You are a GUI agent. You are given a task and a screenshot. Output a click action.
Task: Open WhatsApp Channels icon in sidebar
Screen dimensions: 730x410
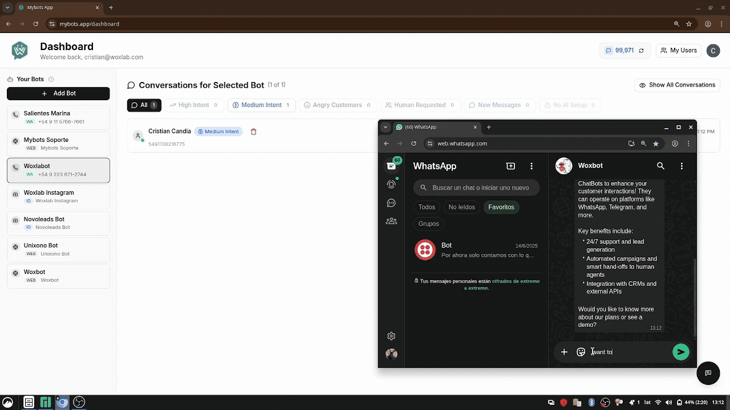click(391, 203)
